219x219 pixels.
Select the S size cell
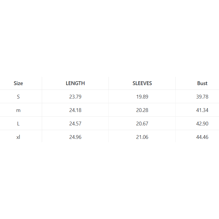18,97
